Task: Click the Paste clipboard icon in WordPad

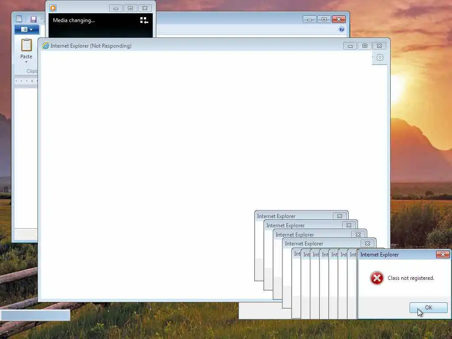Action: (x=26, y=45)
